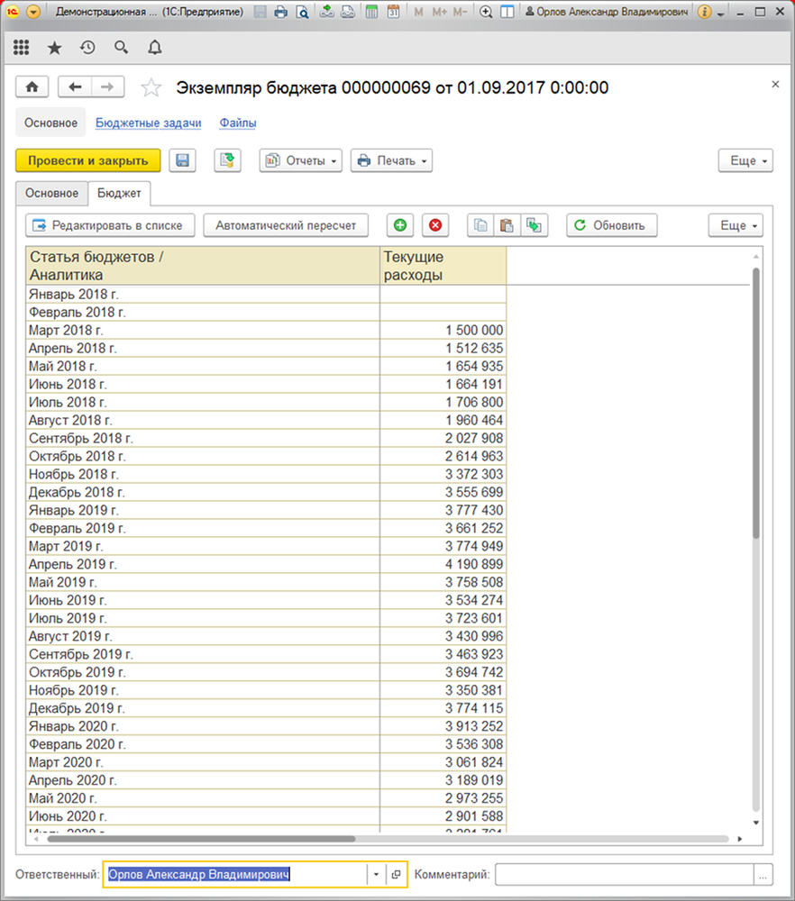795x901 pixels.
Task: Save the document with the floppy disk icon
Action: pos(182,160)
